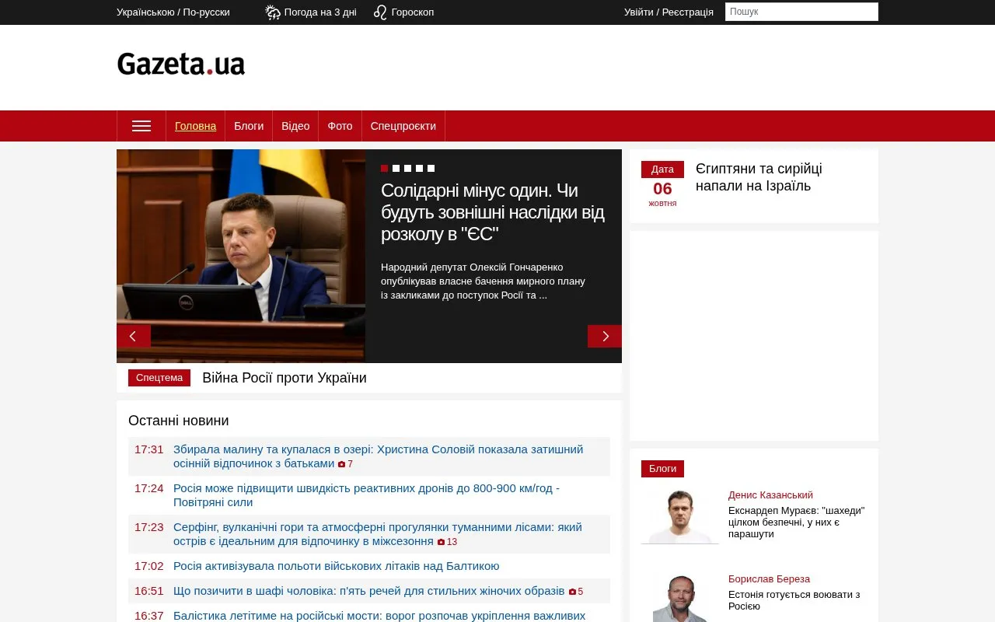The height and width of the screenshot is (622, 995).
Task: Click the Leo horoscope icon
Action: pyautogui.click(x=380, y=12)
